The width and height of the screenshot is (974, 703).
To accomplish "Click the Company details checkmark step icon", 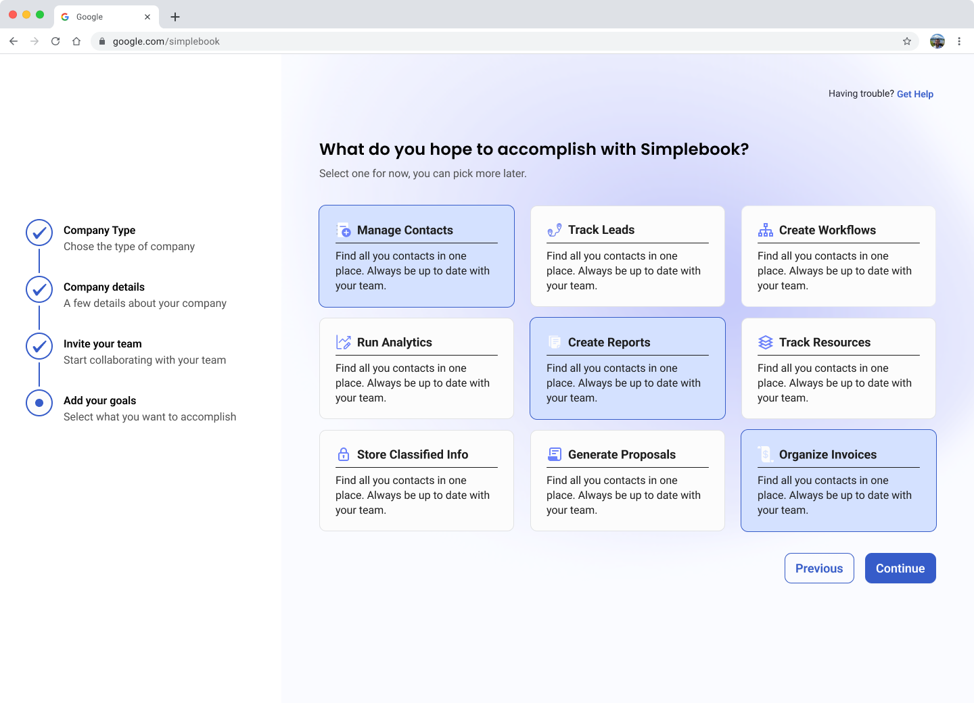I will click(x=39, y=289).
